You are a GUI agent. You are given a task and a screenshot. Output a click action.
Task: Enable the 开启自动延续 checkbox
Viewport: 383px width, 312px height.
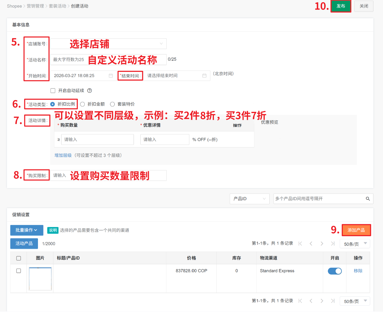[53, 91]
